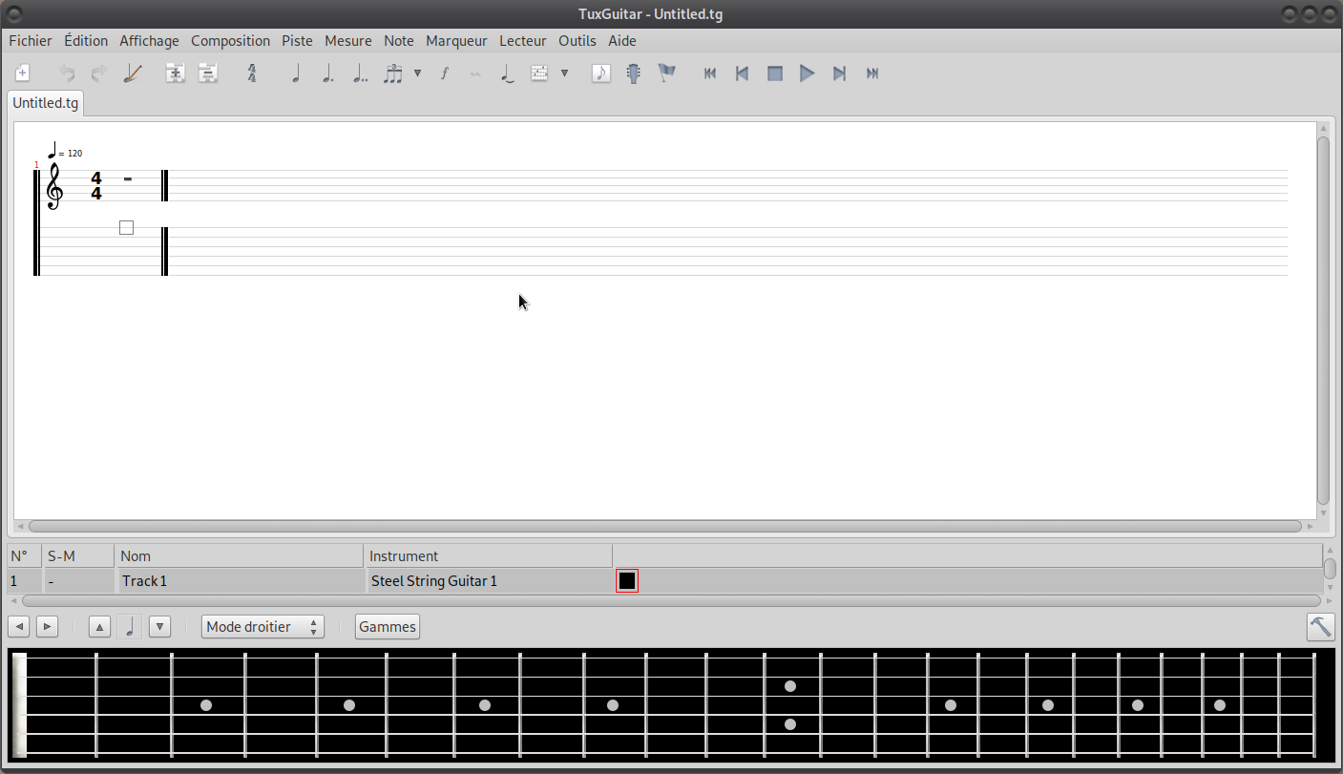1343x774 pixels.
Task: Select the quarter note duration icon
Action: 296,73
